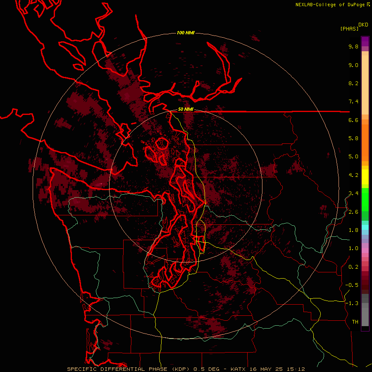Click the 8.2 value on color scale

tap(353, 83)
